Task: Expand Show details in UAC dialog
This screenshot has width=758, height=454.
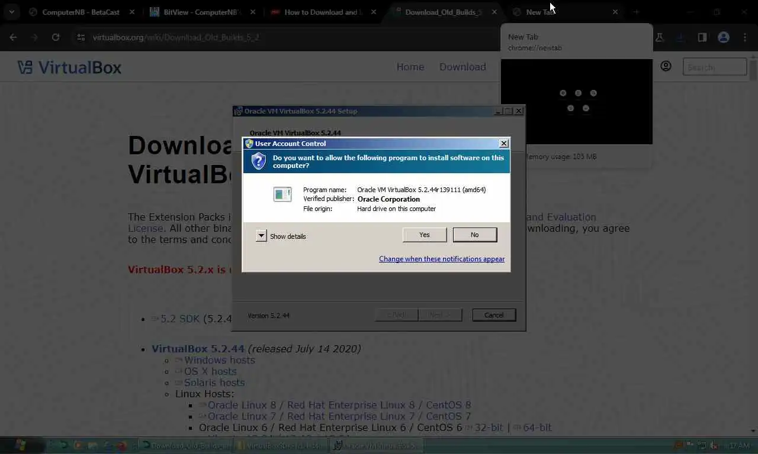Action: (261, 236)
